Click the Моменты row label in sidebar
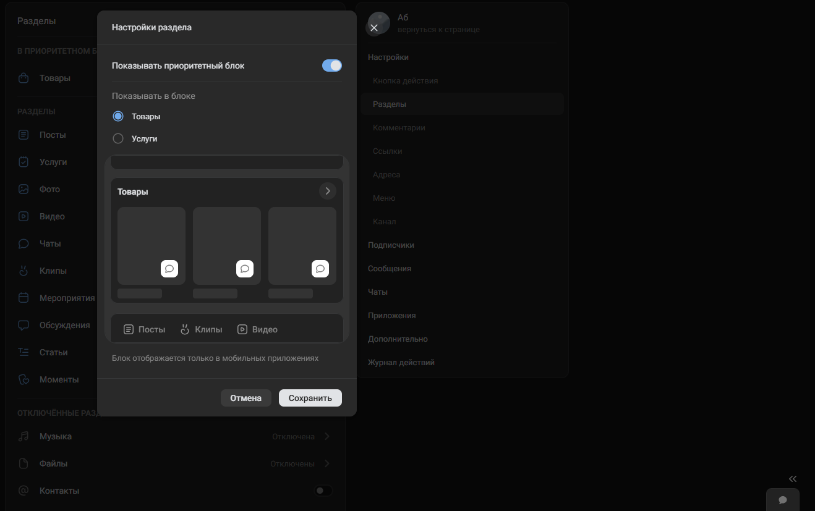The height and width of the screenshot is (511, 815). point(59,379)
